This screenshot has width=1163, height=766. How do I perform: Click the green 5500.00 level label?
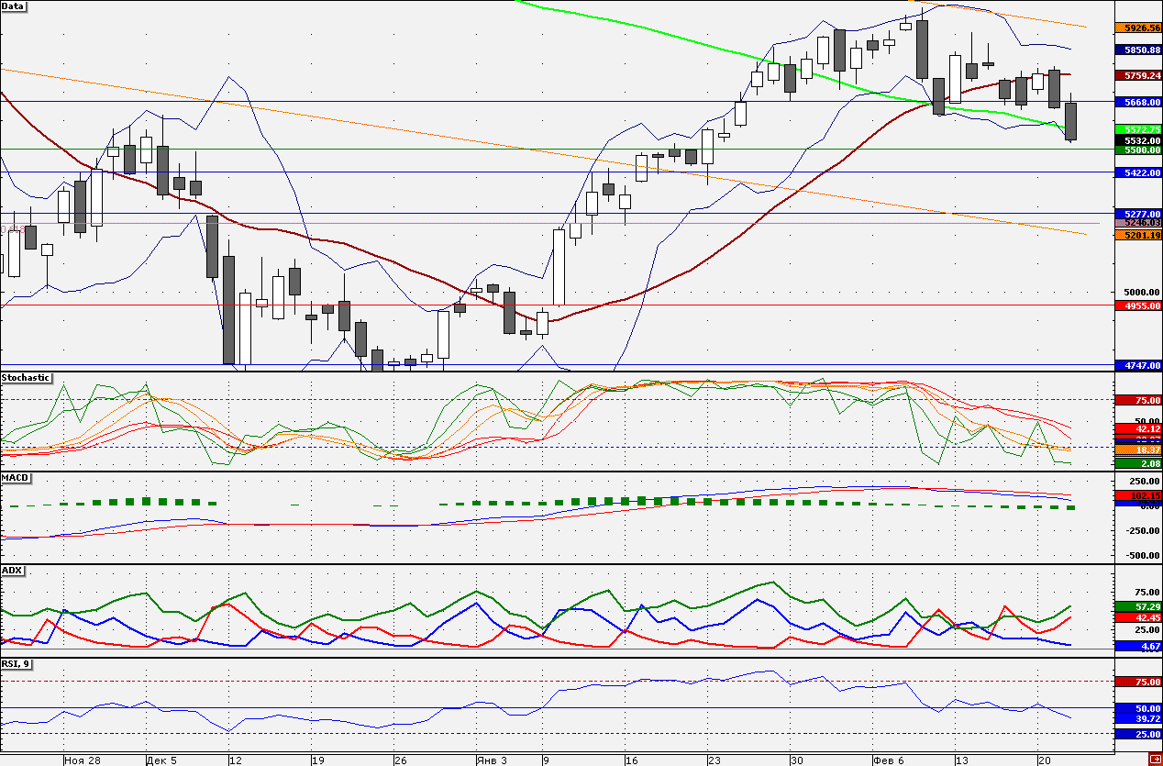(x=1137, y=150)
